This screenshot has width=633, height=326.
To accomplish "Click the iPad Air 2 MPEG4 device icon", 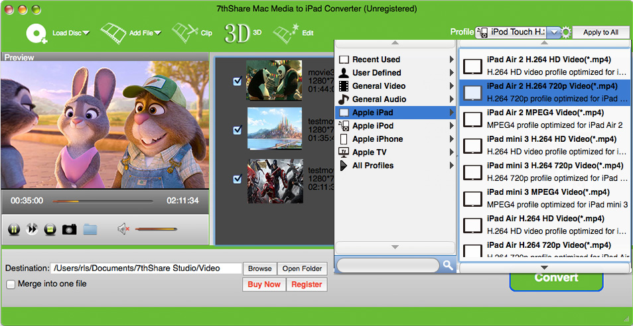I will [472, 119].
